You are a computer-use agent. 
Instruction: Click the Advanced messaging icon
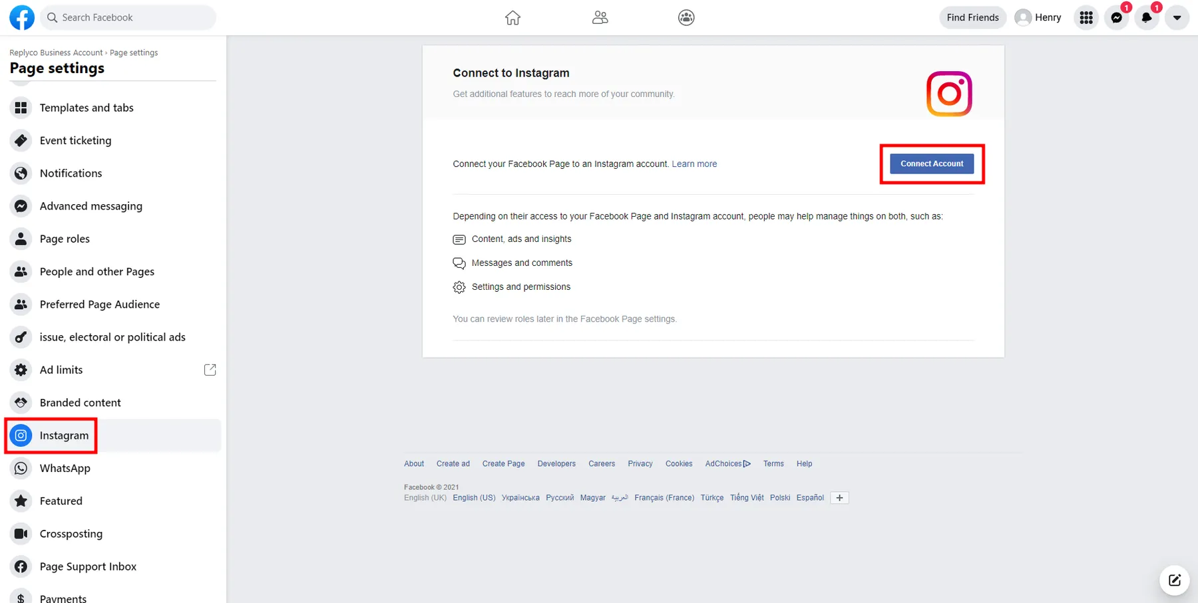[21, 206]
